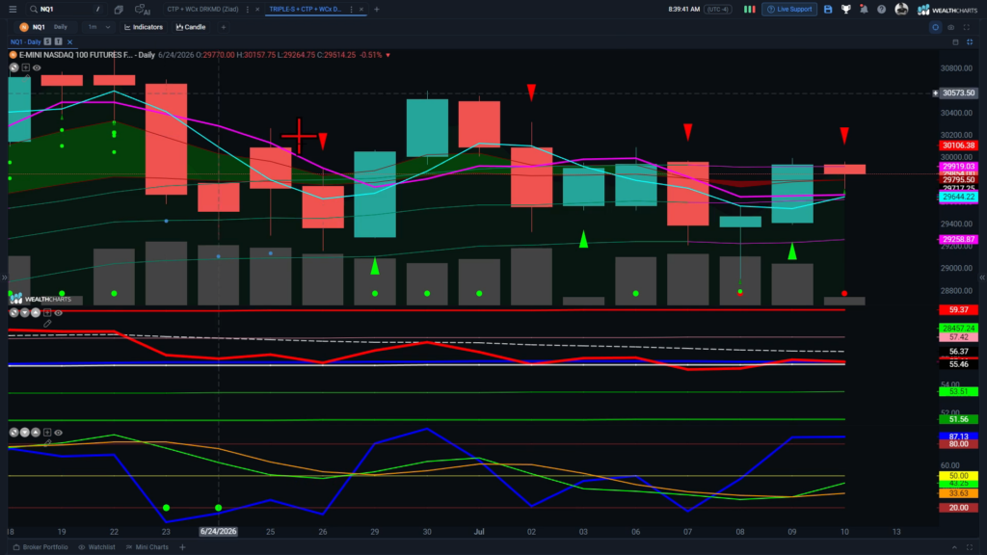Open options for TRIPLE-S tab
The width and height of the screenshot is (987, 555).
pyautogui.click(x=351, y=10)
